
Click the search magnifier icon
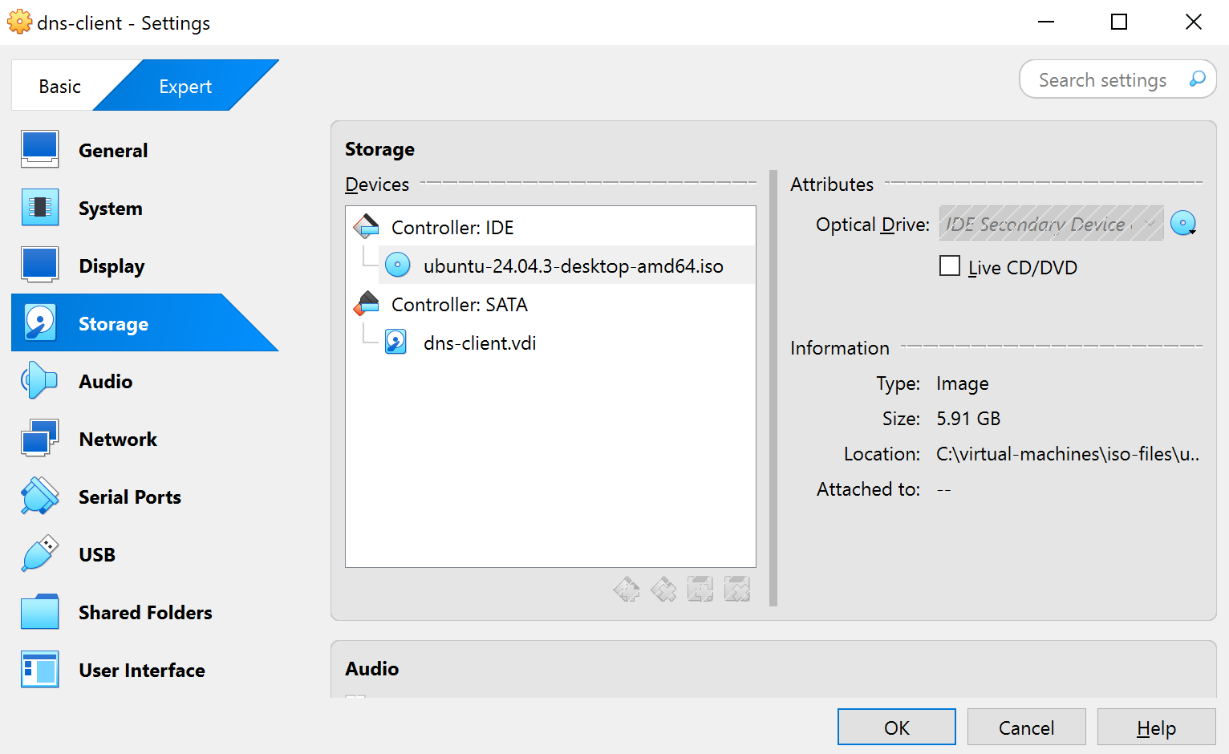[1197, 79]
